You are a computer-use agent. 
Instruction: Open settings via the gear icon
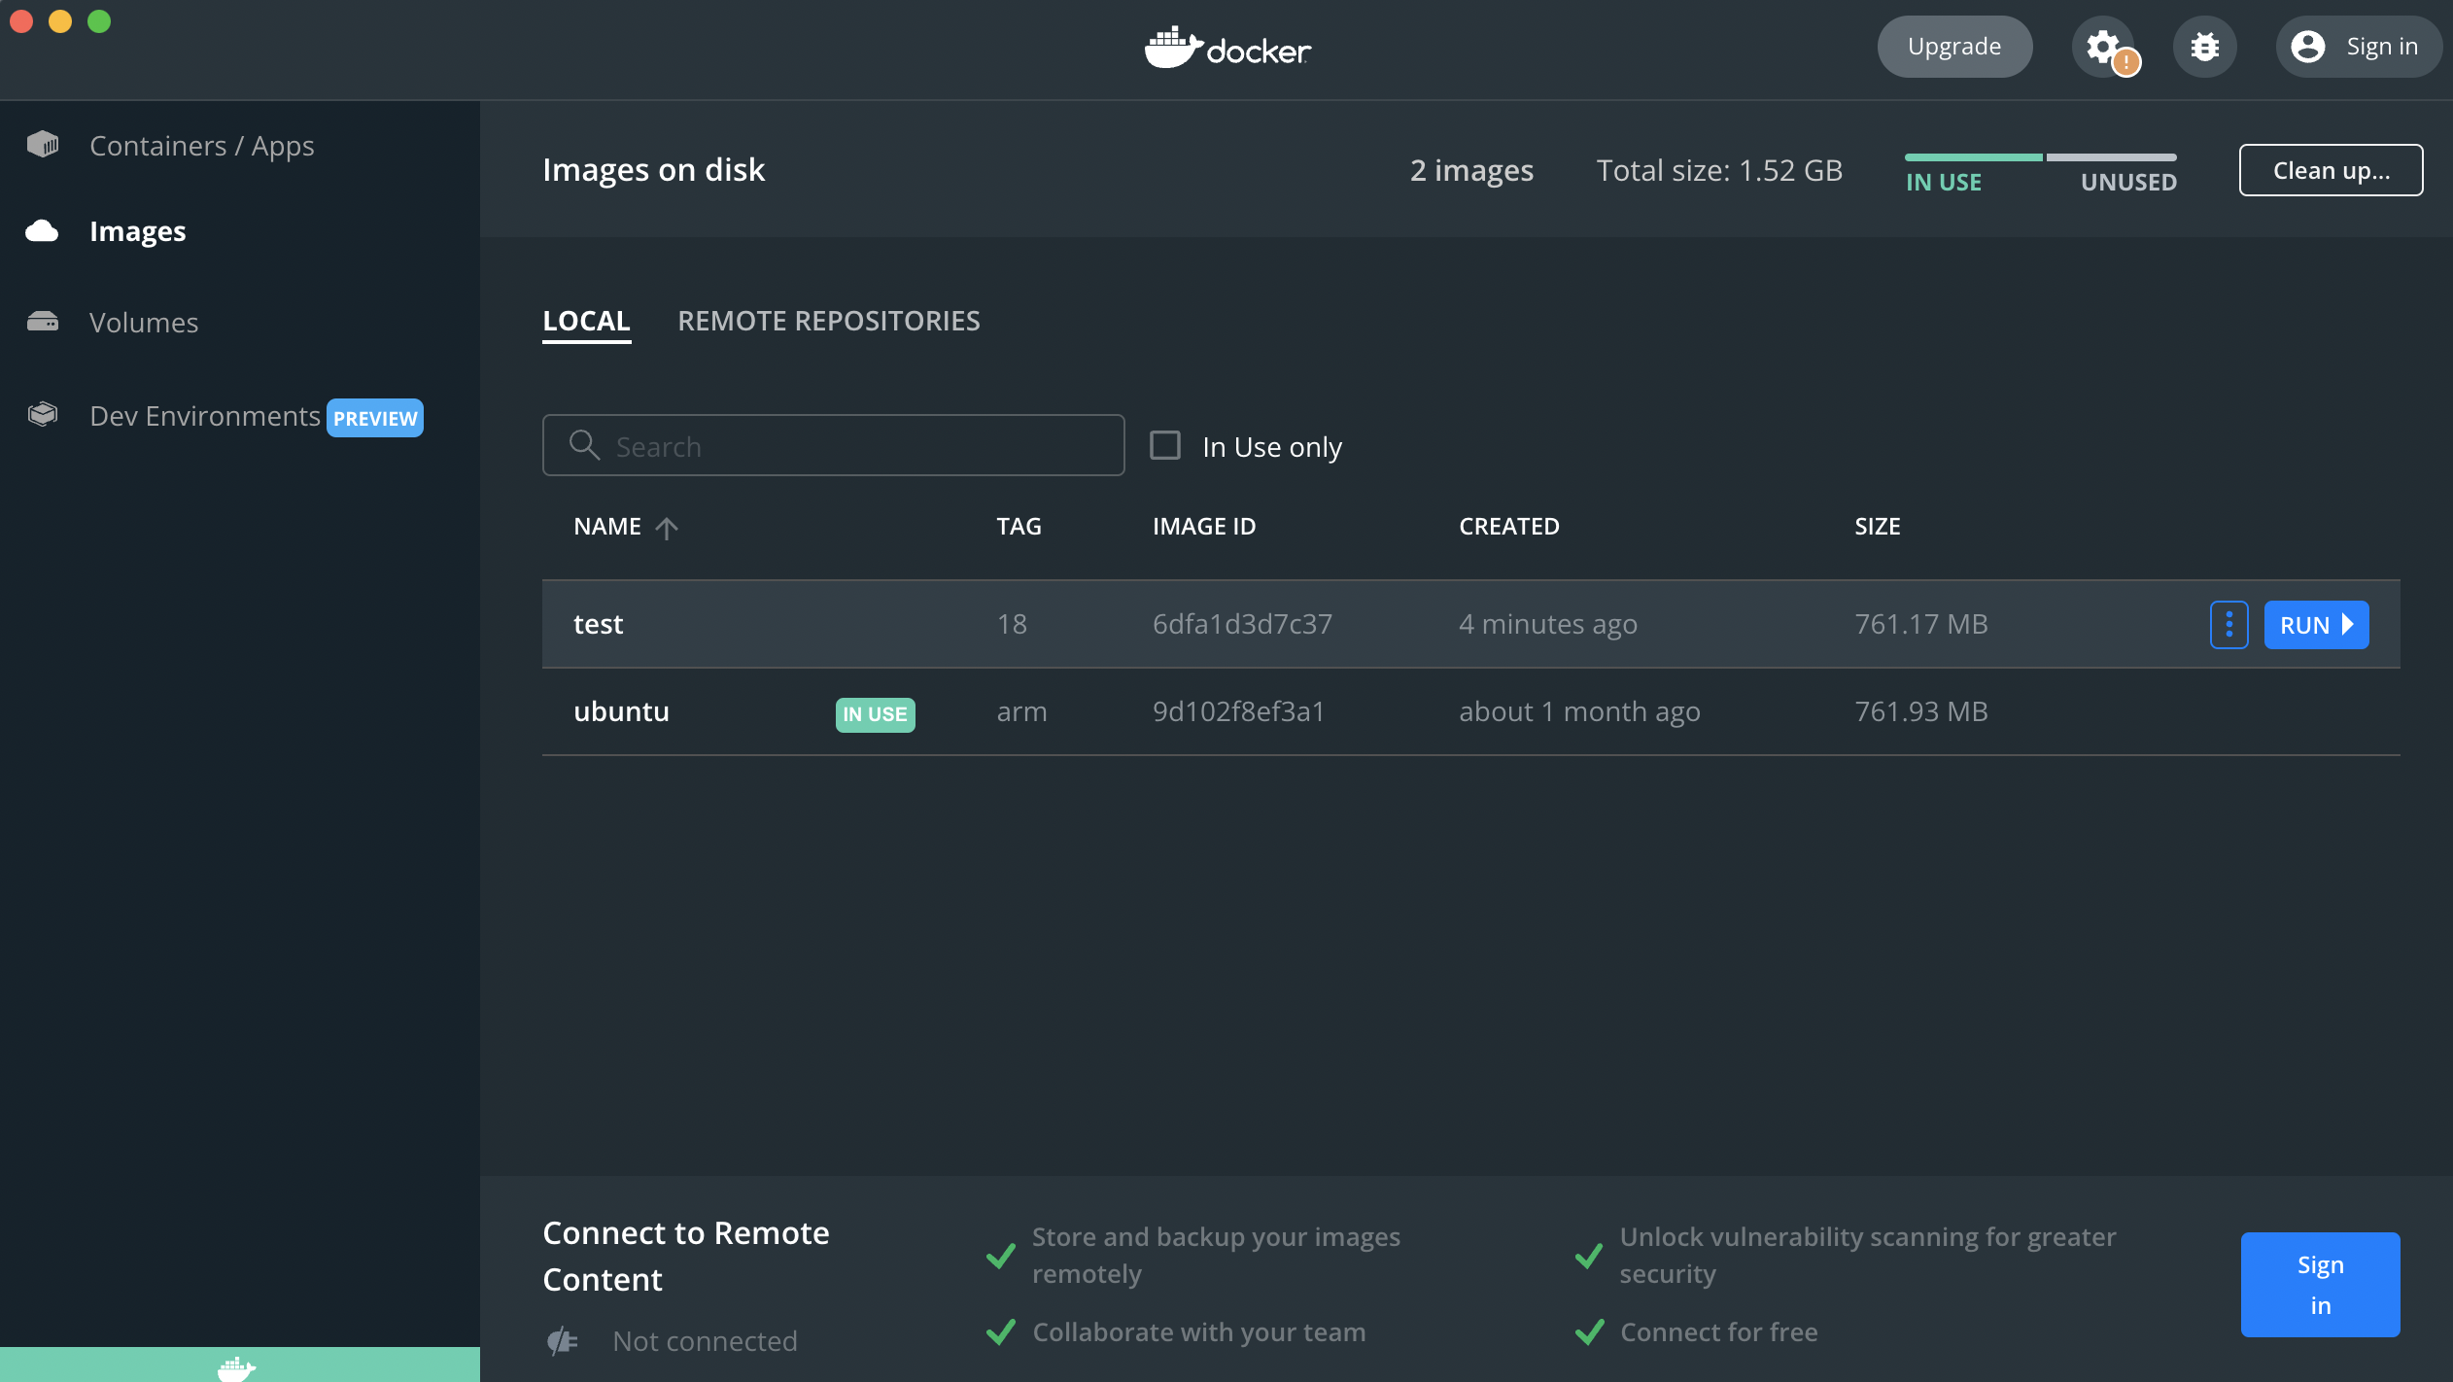click(x=2103, y=47)
